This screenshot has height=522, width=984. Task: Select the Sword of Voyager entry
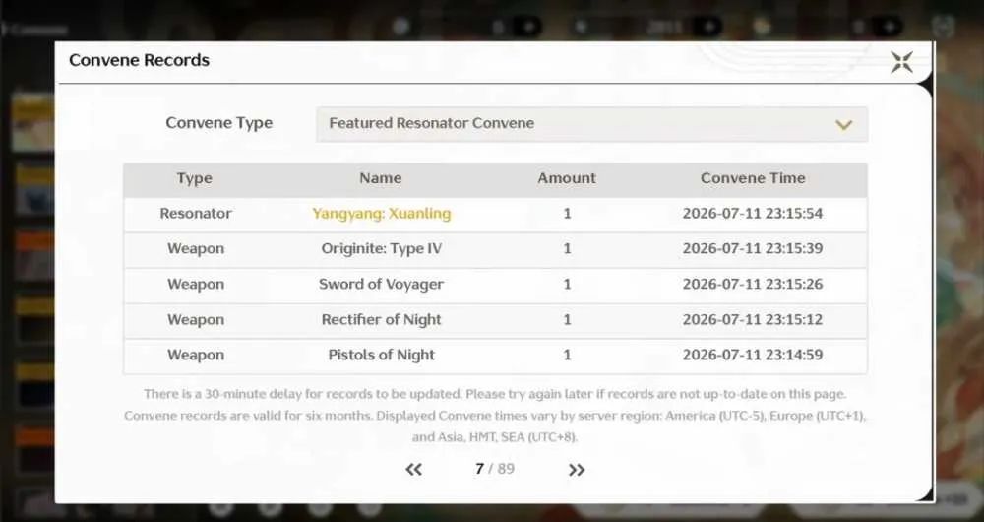tap(382, 284)
